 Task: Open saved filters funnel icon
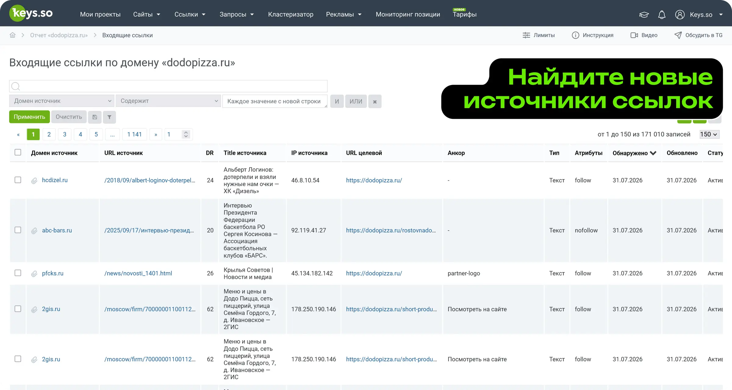(x=109, y=117)
